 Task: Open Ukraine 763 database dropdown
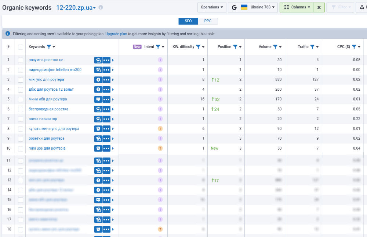253,7
